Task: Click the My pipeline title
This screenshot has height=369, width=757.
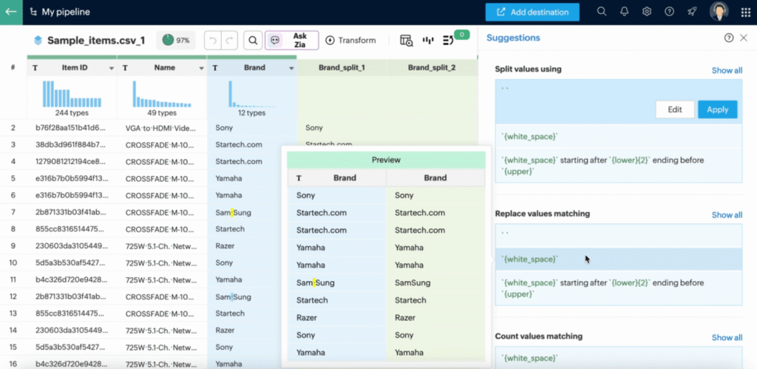Action: pyautogui.click(x=66, y=12)
